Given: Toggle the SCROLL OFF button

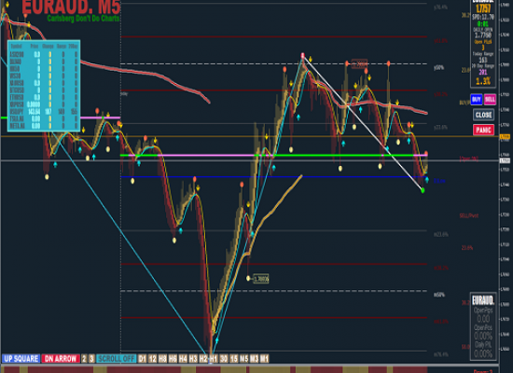Looking at the screenshot, I should click(117, 359).
